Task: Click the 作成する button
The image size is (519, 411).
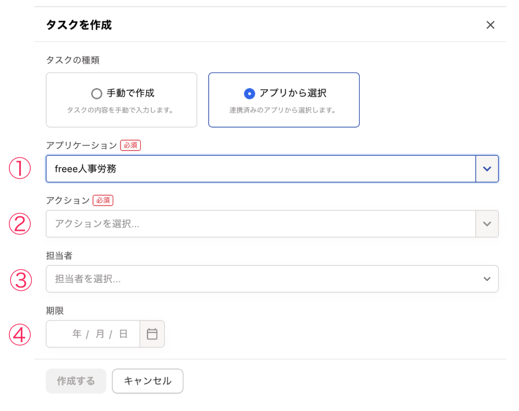Action: (76, 381)
